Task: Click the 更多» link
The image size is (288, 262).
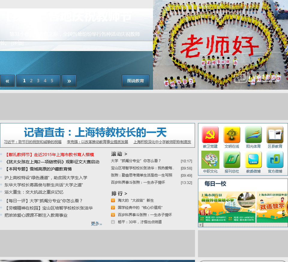Action: (x=96, y=224)
